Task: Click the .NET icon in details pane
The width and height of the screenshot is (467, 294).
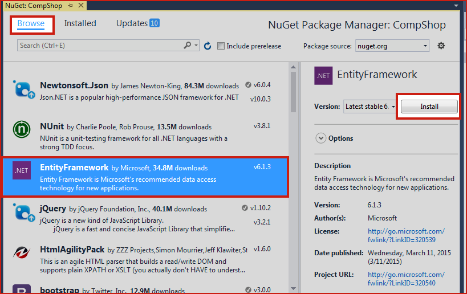Action: (323, 76)
